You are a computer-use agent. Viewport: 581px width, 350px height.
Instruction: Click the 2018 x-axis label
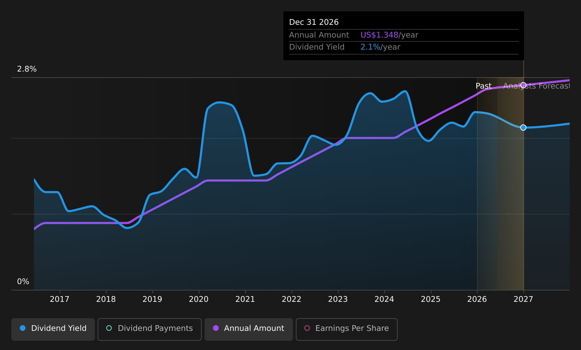tap(106, 299)
